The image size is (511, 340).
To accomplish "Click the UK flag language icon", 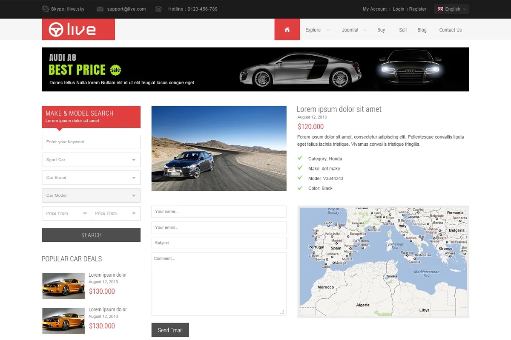I will pos(440,9).
